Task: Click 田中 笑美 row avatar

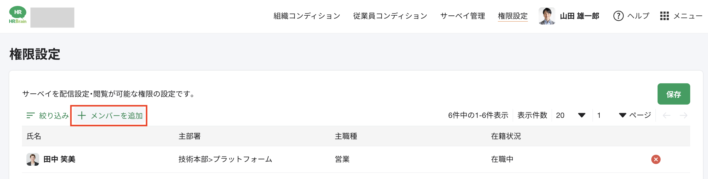Action: (x=33, y=160)
